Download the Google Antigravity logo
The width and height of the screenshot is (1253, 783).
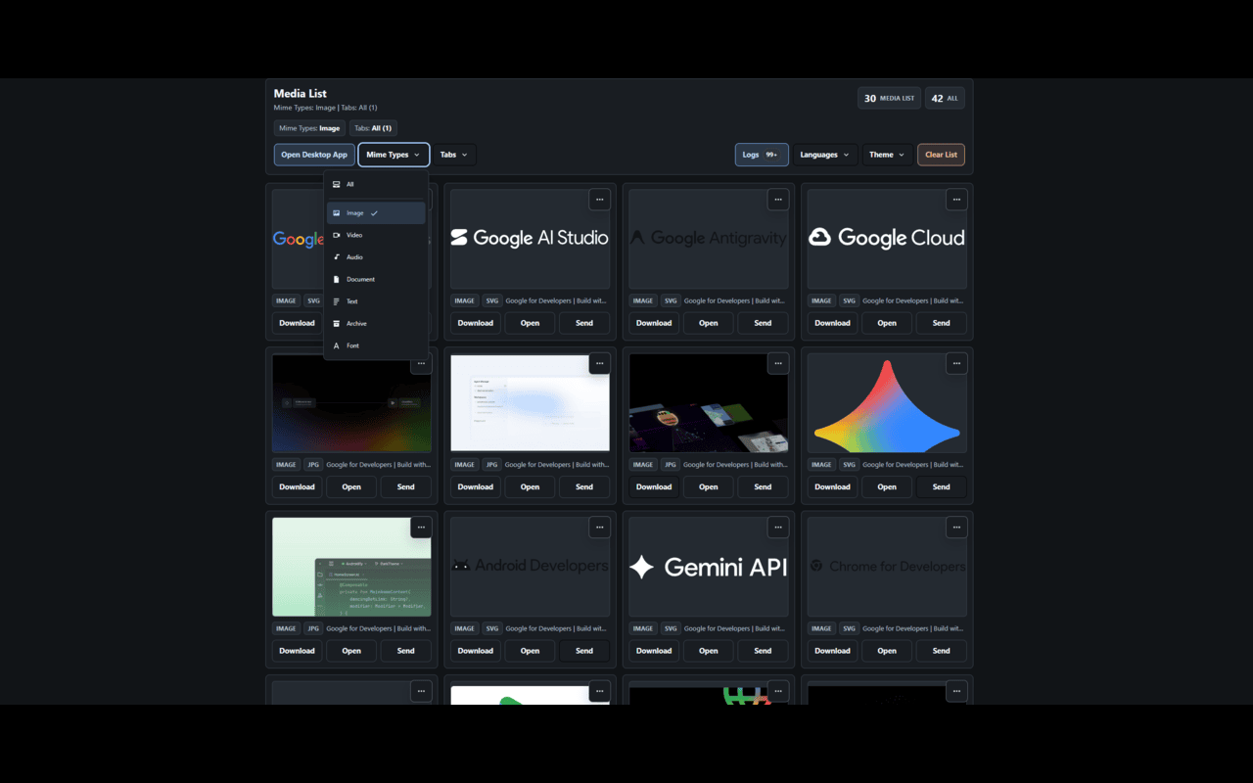(654, 323)
